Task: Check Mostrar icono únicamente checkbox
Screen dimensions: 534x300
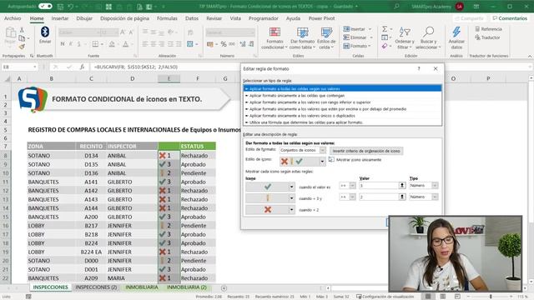Action: tap(331, 159)
